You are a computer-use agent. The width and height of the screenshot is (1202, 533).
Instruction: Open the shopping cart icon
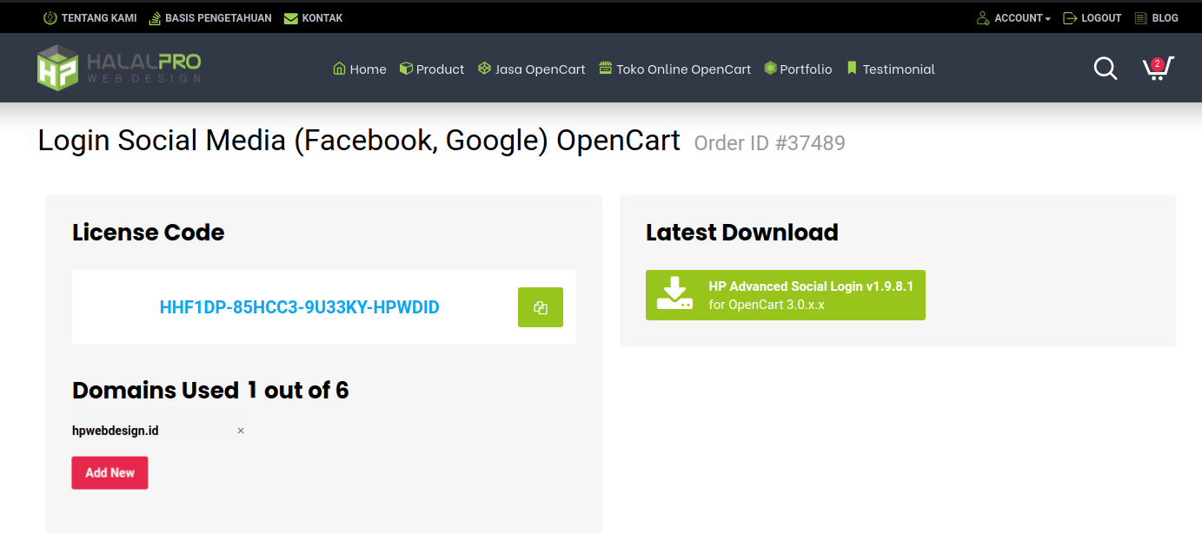(1157, 69)
